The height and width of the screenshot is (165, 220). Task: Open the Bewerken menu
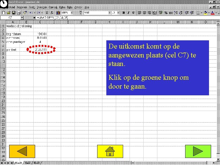(x=22, y=7)
